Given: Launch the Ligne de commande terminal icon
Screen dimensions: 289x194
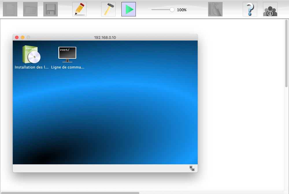Looking at the screenshot, I should pos(67,55).
